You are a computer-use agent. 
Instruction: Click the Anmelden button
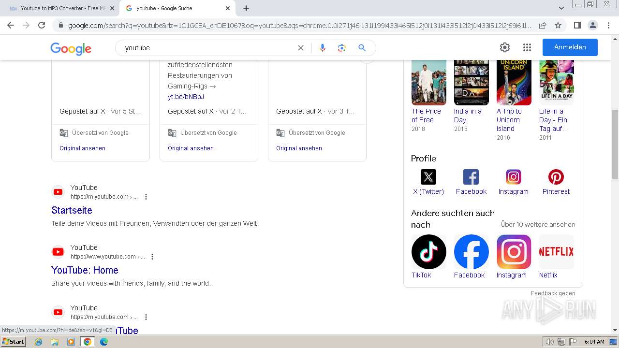[x=570, y=47]
